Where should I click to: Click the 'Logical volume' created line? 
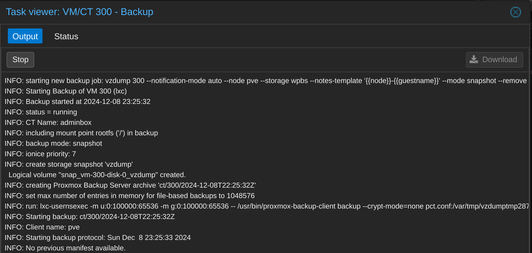tap(97, 175)
